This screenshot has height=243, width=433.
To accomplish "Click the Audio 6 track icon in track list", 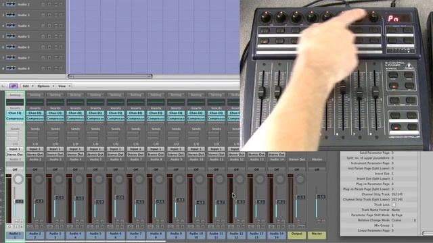I will click(x=11, y=47).
